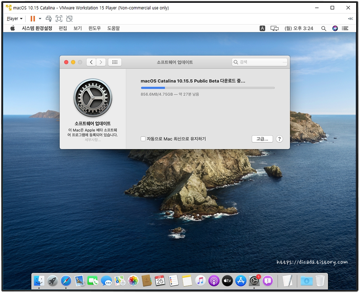
Task: Enable automatically keep Mac up to date
Action: [143, 139]
